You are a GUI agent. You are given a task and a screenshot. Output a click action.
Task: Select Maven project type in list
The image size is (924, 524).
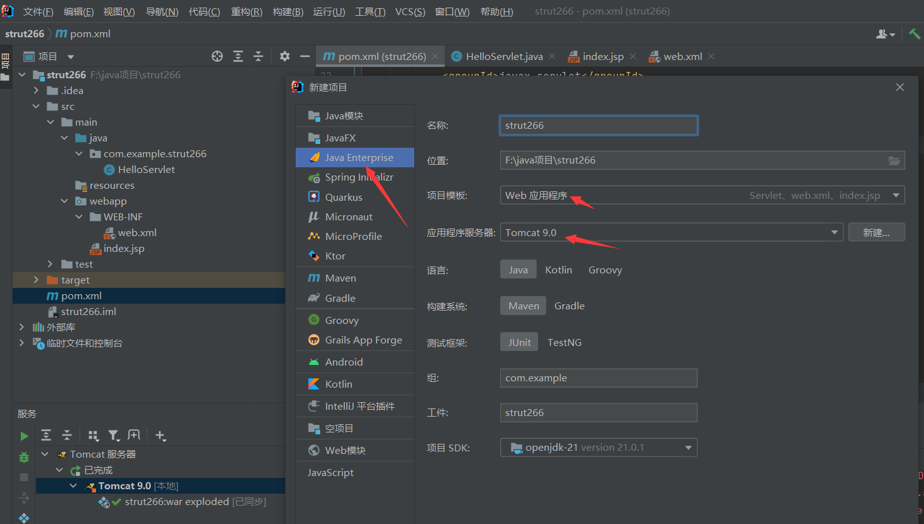click(355, 278)
